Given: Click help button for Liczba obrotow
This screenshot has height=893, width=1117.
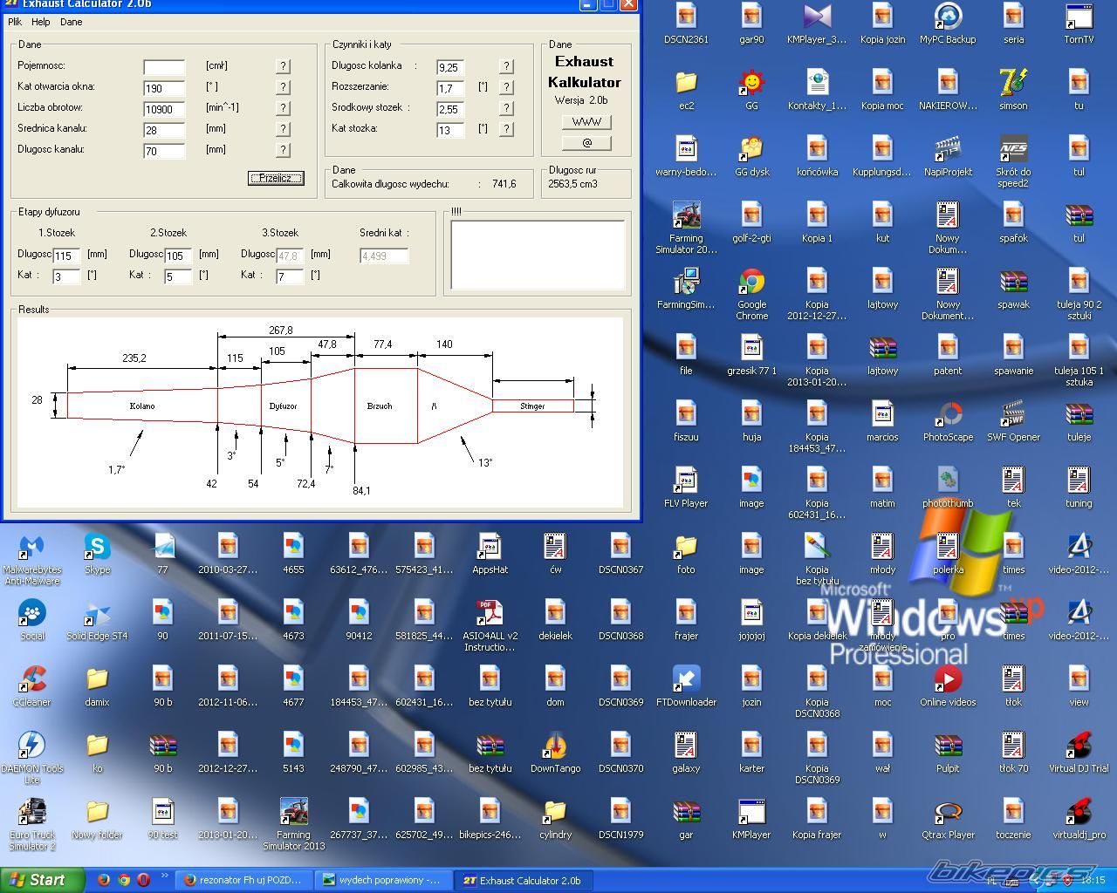Looking at the screenshot, I should (283, 108).
